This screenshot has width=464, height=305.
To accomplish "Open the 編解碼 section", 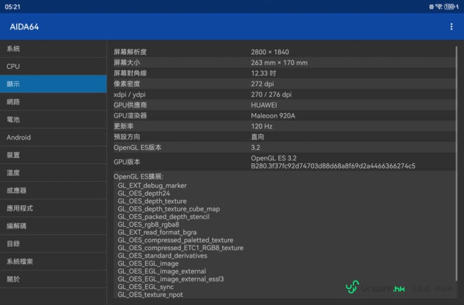I will (53, 226).
